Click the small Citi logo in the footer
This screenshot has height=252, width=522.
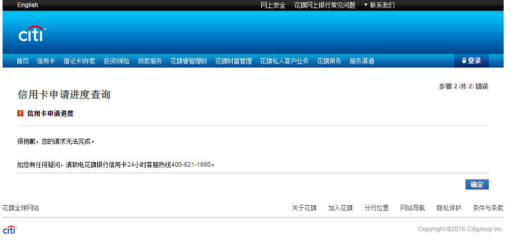click(x=10, y=230)
